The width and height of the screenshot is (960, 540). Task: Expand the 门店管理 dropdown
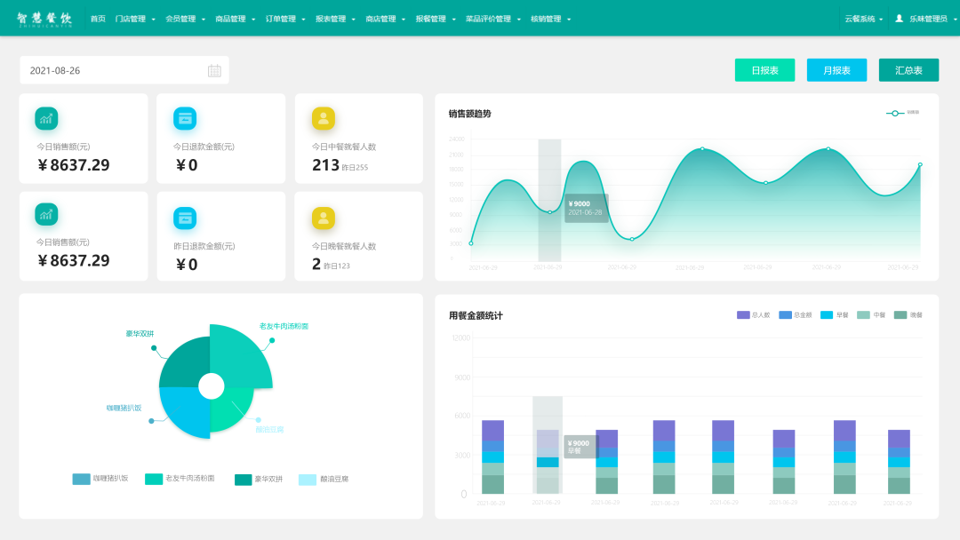[135, 19]
